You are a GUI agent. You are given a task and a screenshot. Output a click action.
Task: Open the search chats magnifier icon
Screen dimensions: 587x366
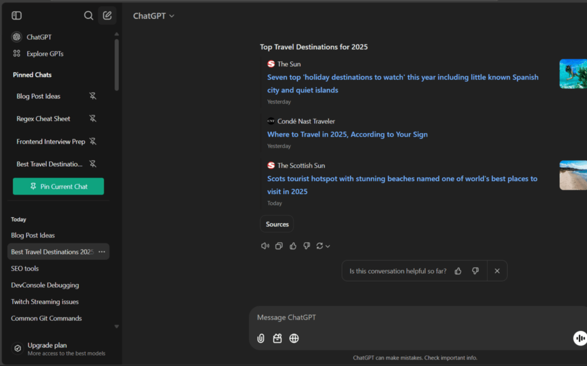tap(89, 16)
